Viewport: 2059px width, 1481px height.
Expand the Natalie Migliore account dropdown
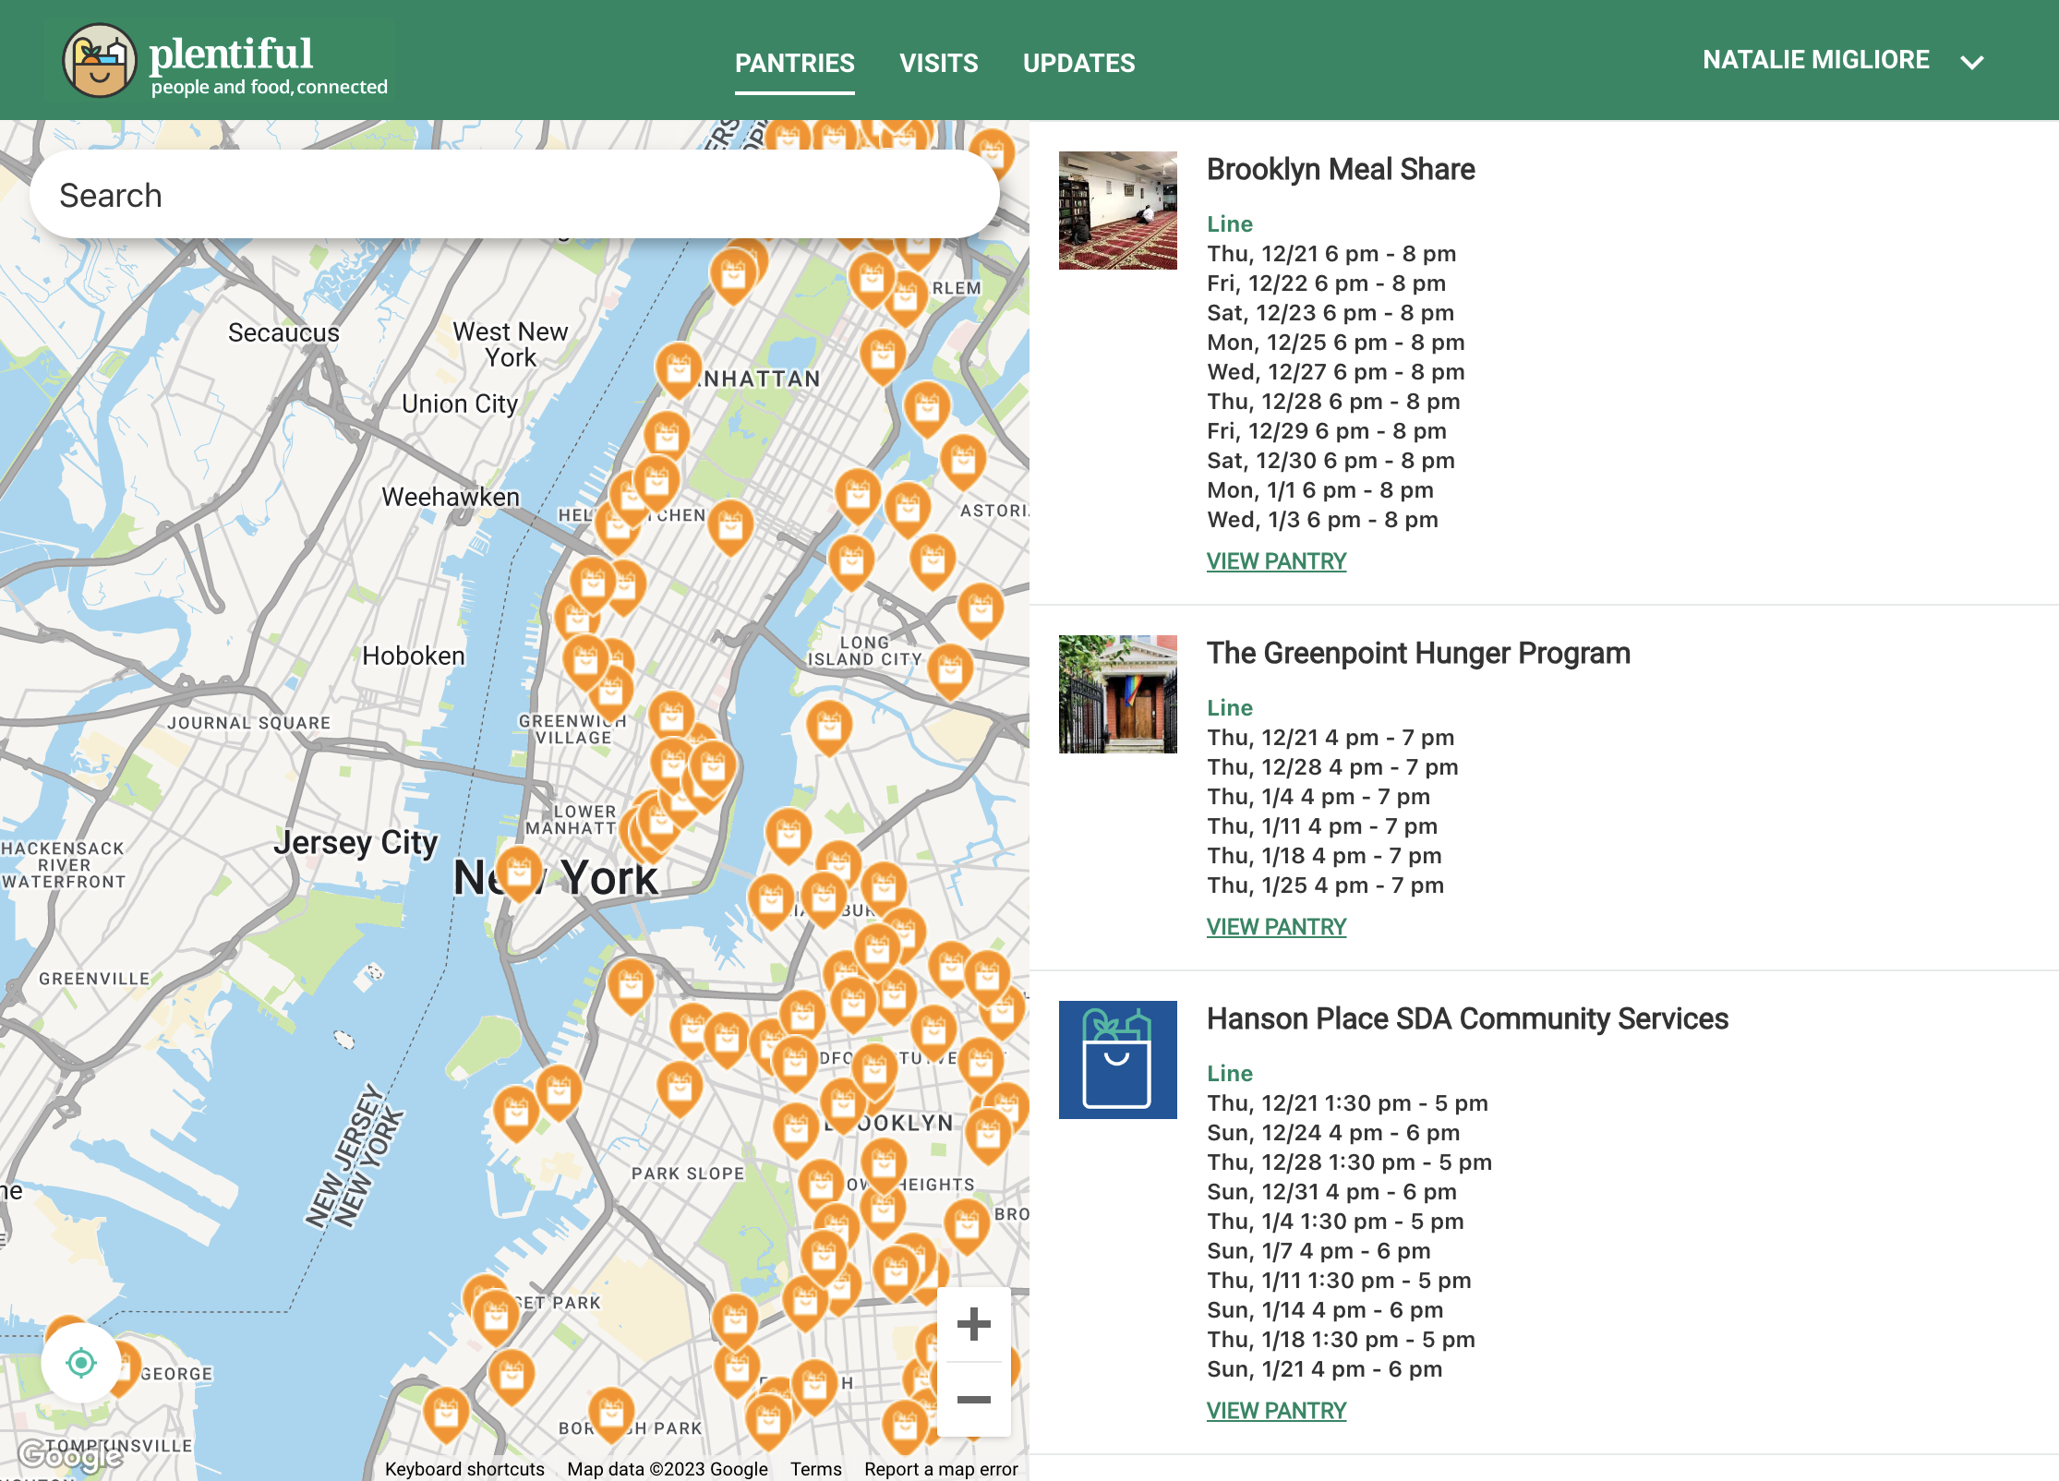point(1972,62)
